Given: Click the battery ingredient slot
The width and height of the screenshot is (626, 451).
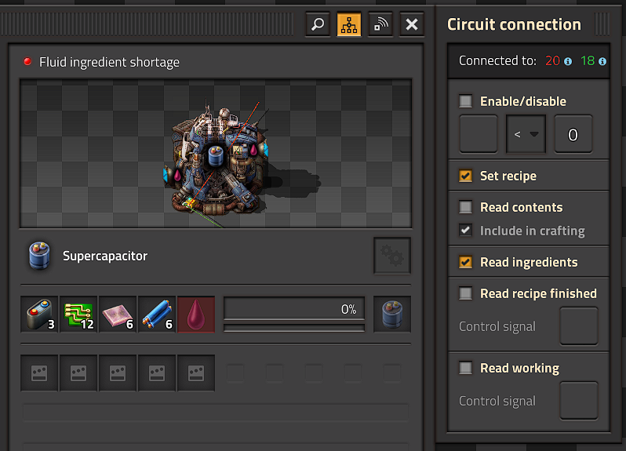Looking at the screenshot, I should click(39, 315).
